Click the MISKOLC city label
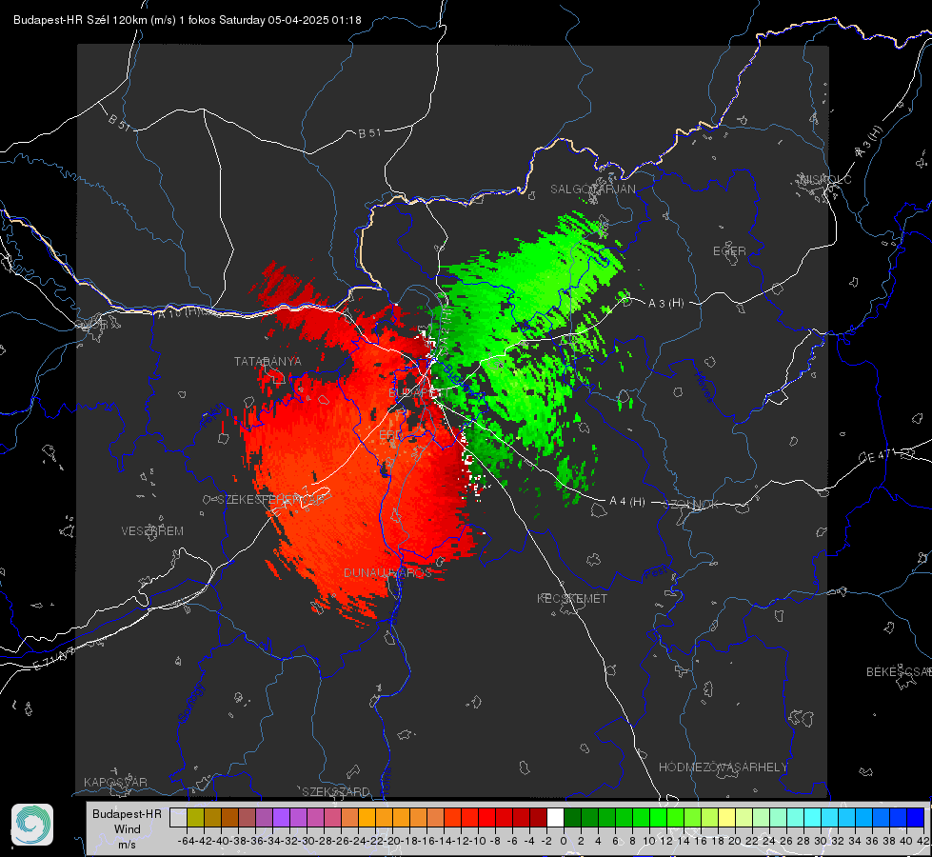Screen dimensions: 932x857 click(825, 180)
